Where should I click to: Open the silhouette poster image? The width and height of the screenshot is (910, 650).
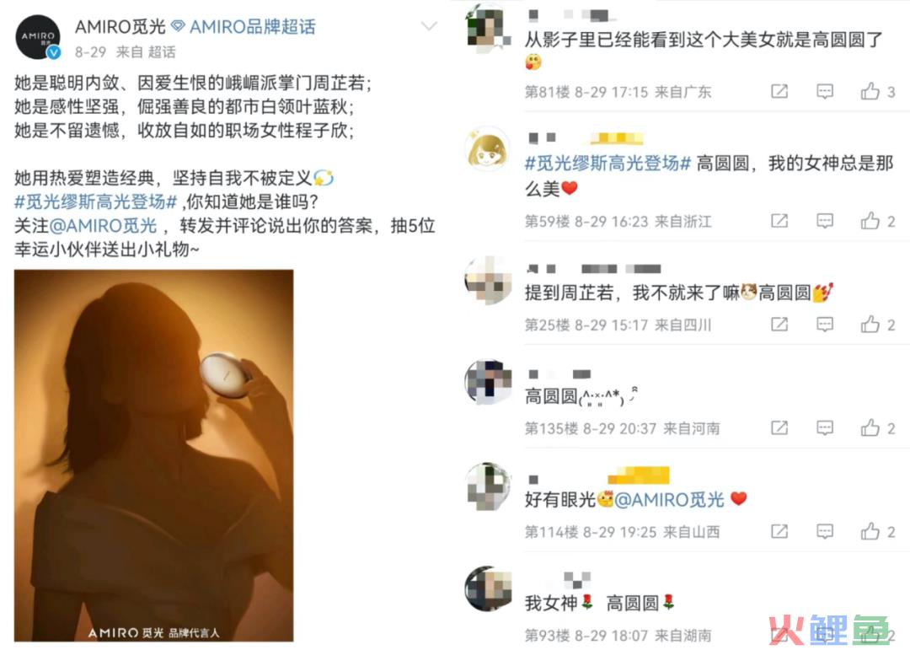coord(154,455)
